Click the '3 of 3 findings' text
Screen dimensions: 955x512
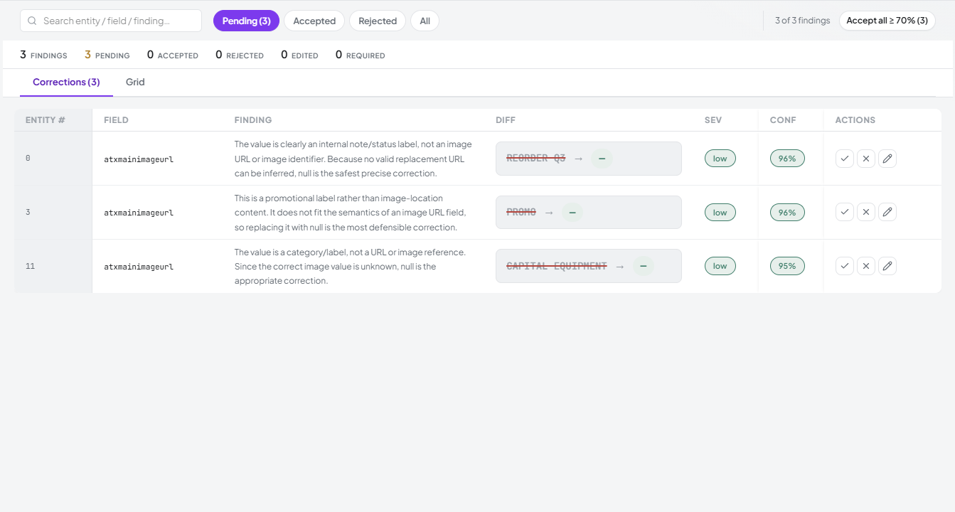pyautogui.click(x=803, y=21)
